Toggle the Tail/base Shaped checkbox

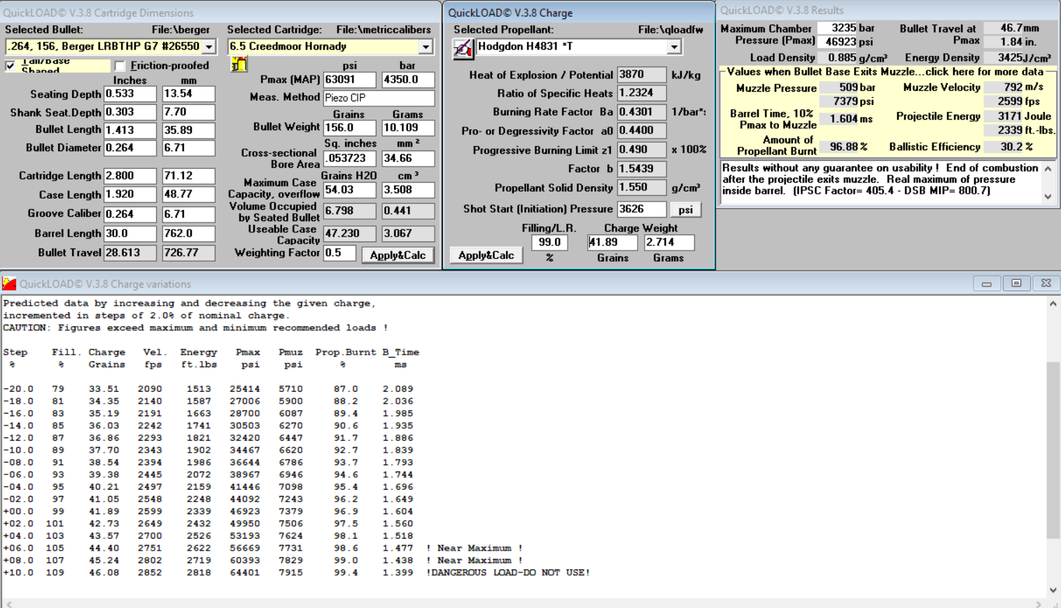pyautogui.click(x=10, y=66)
